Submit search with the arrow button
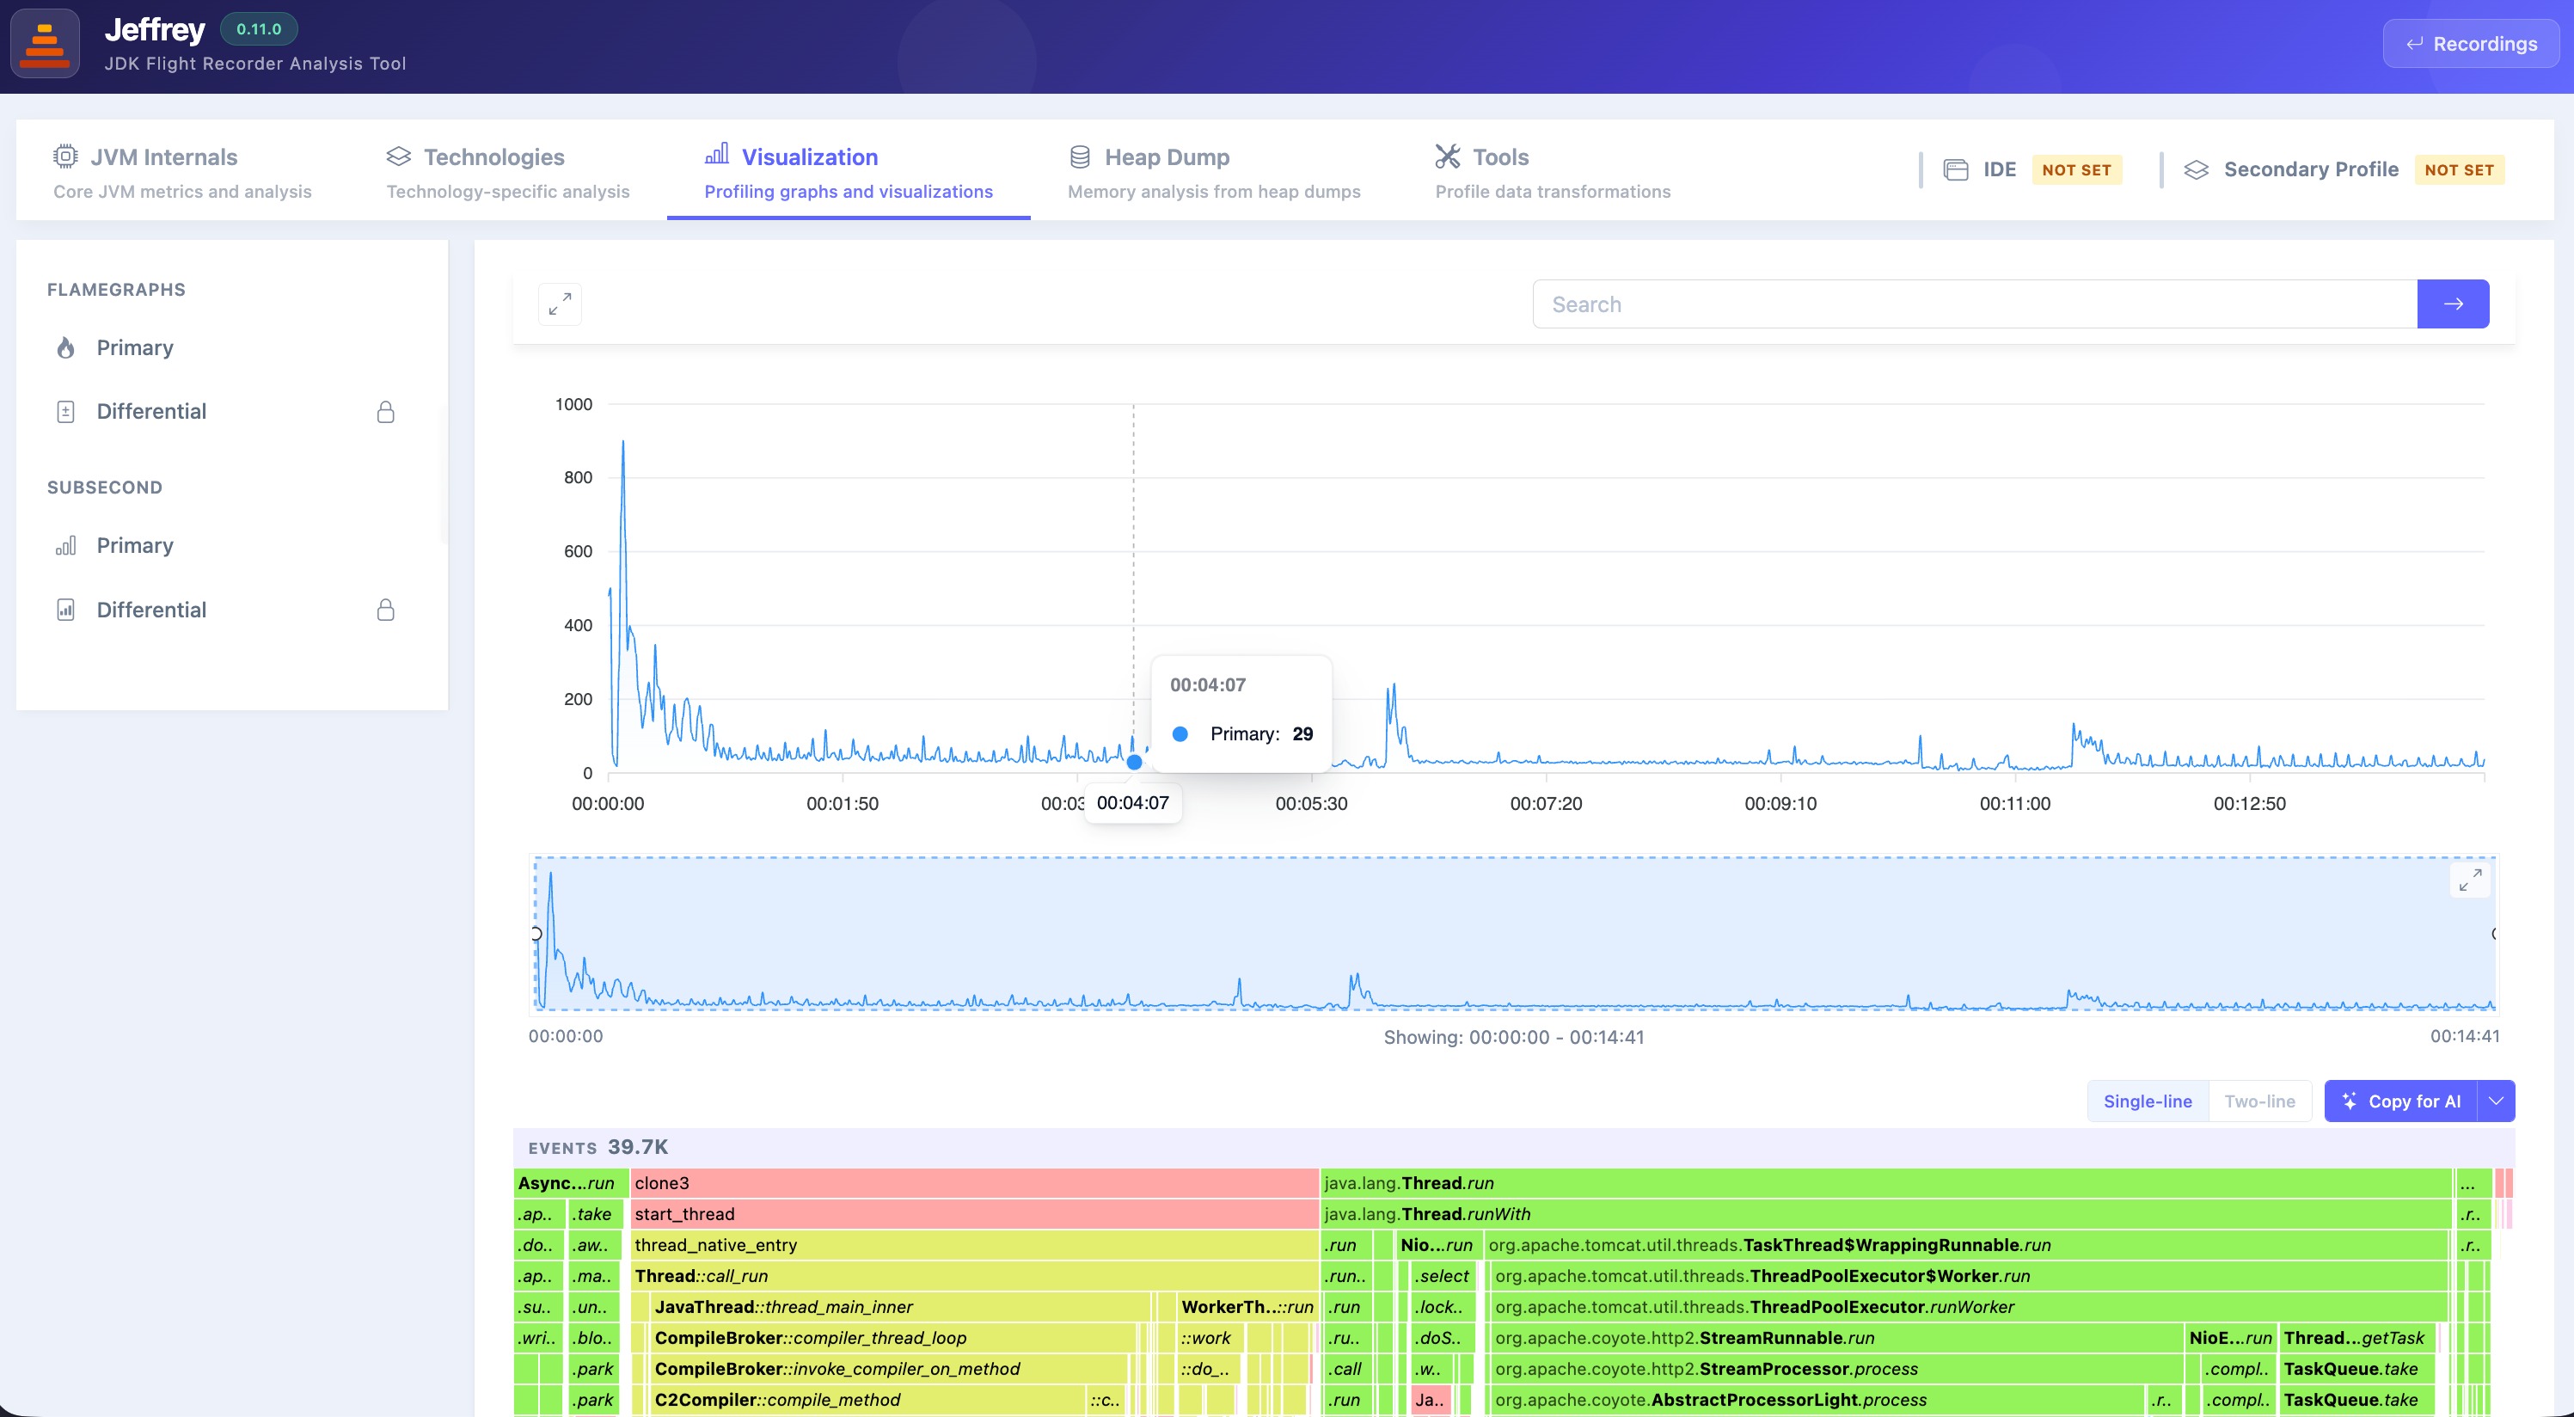This screenshot has height=1417, width=2574. (x=2453, y=304)
